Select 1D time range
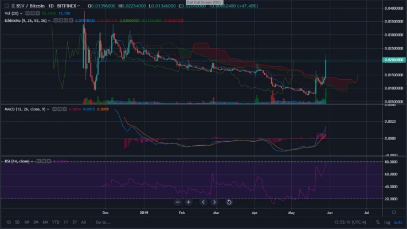407x229 pixels. coord(8,222)
